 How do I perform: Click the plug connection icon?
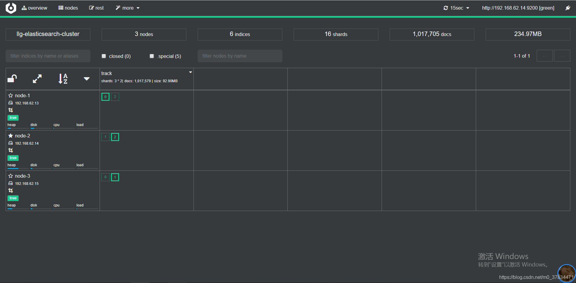[x=568, y=8]
